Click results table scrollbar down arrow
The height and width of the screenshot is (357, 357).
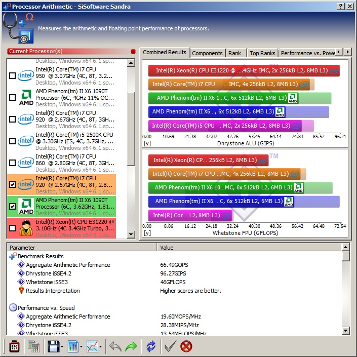point(346,331)
